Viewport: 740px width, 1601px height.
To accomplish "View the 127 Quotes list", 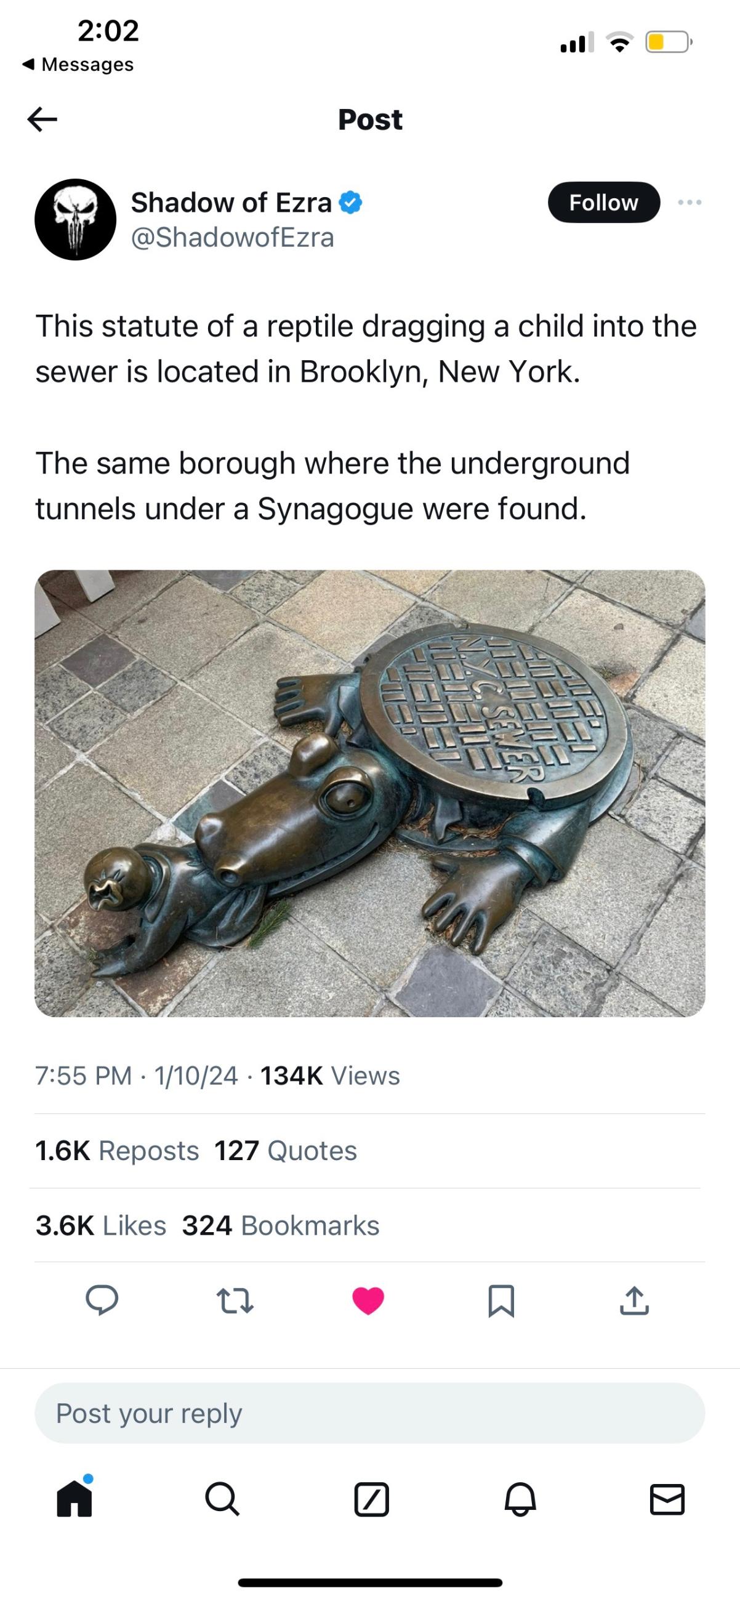I will [x=286, y=1150].
